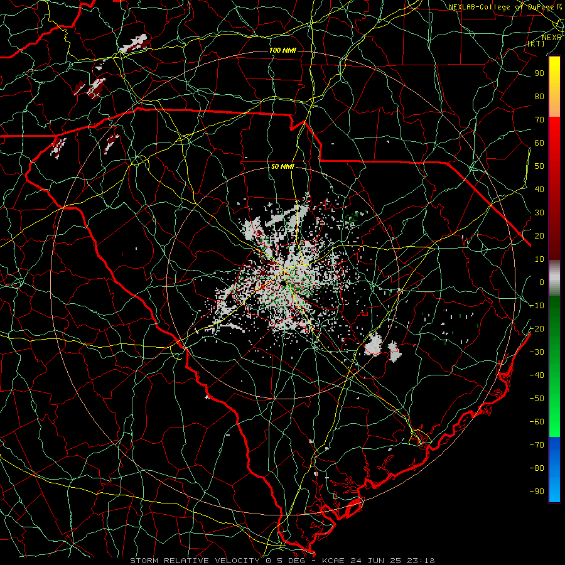
Task: Click the "60" value on velocity scale
Action: pyautogui.click(x=539, y=143)
